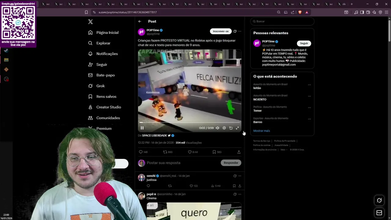Click the Responder button

click(x=231, y=163)
